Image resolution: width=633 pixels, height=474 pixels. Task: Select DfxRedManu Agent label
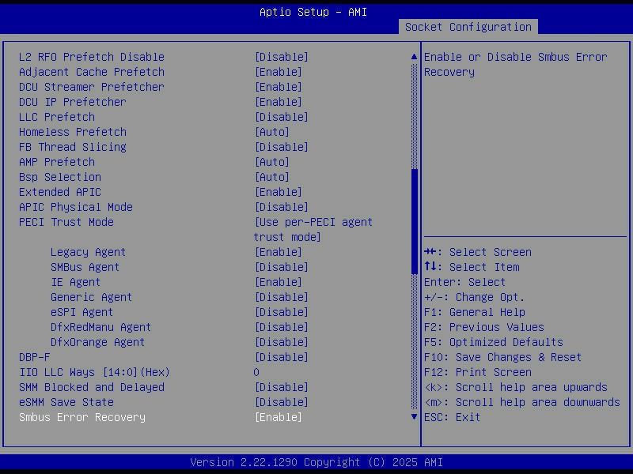click(x=100, y=327)
